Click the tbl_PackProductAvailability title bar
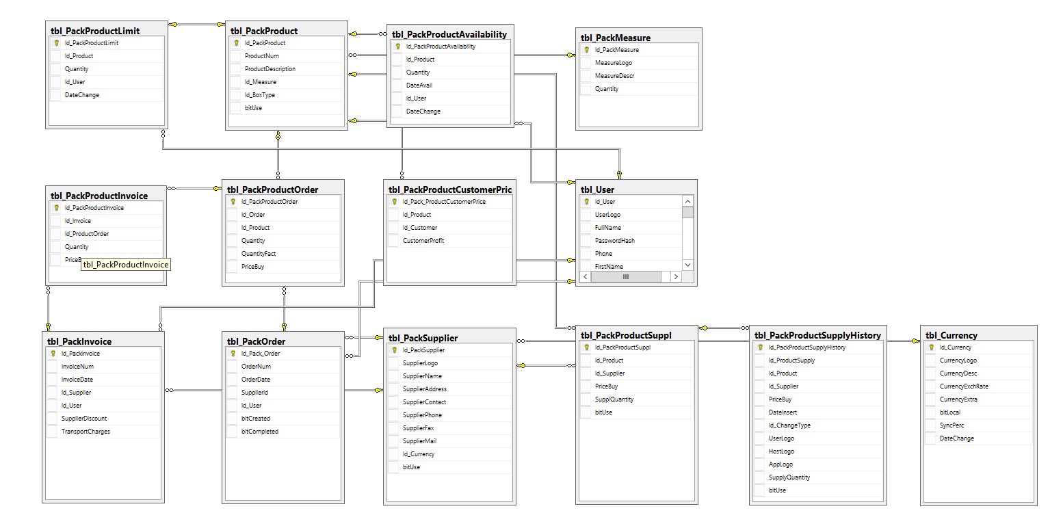 pyautogui.click(x=449, y=34)
